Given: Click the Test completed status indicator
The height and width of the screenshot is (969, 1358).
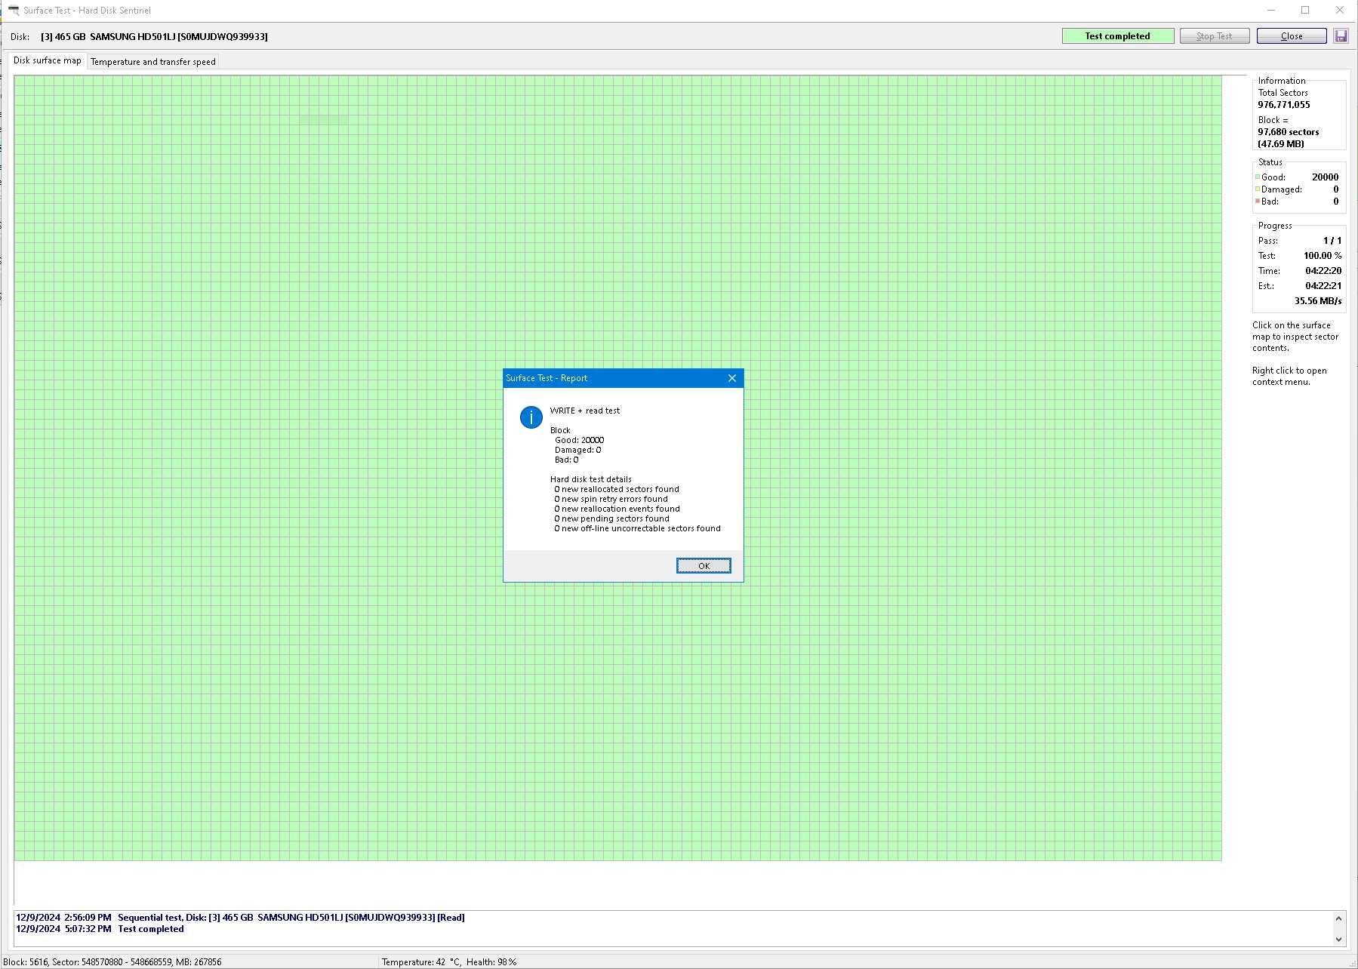Looking at the screenshot, I should coord(1118,36).
